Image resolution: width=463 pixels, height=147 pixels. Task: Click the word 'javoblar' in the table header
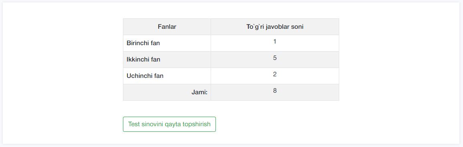278,27
